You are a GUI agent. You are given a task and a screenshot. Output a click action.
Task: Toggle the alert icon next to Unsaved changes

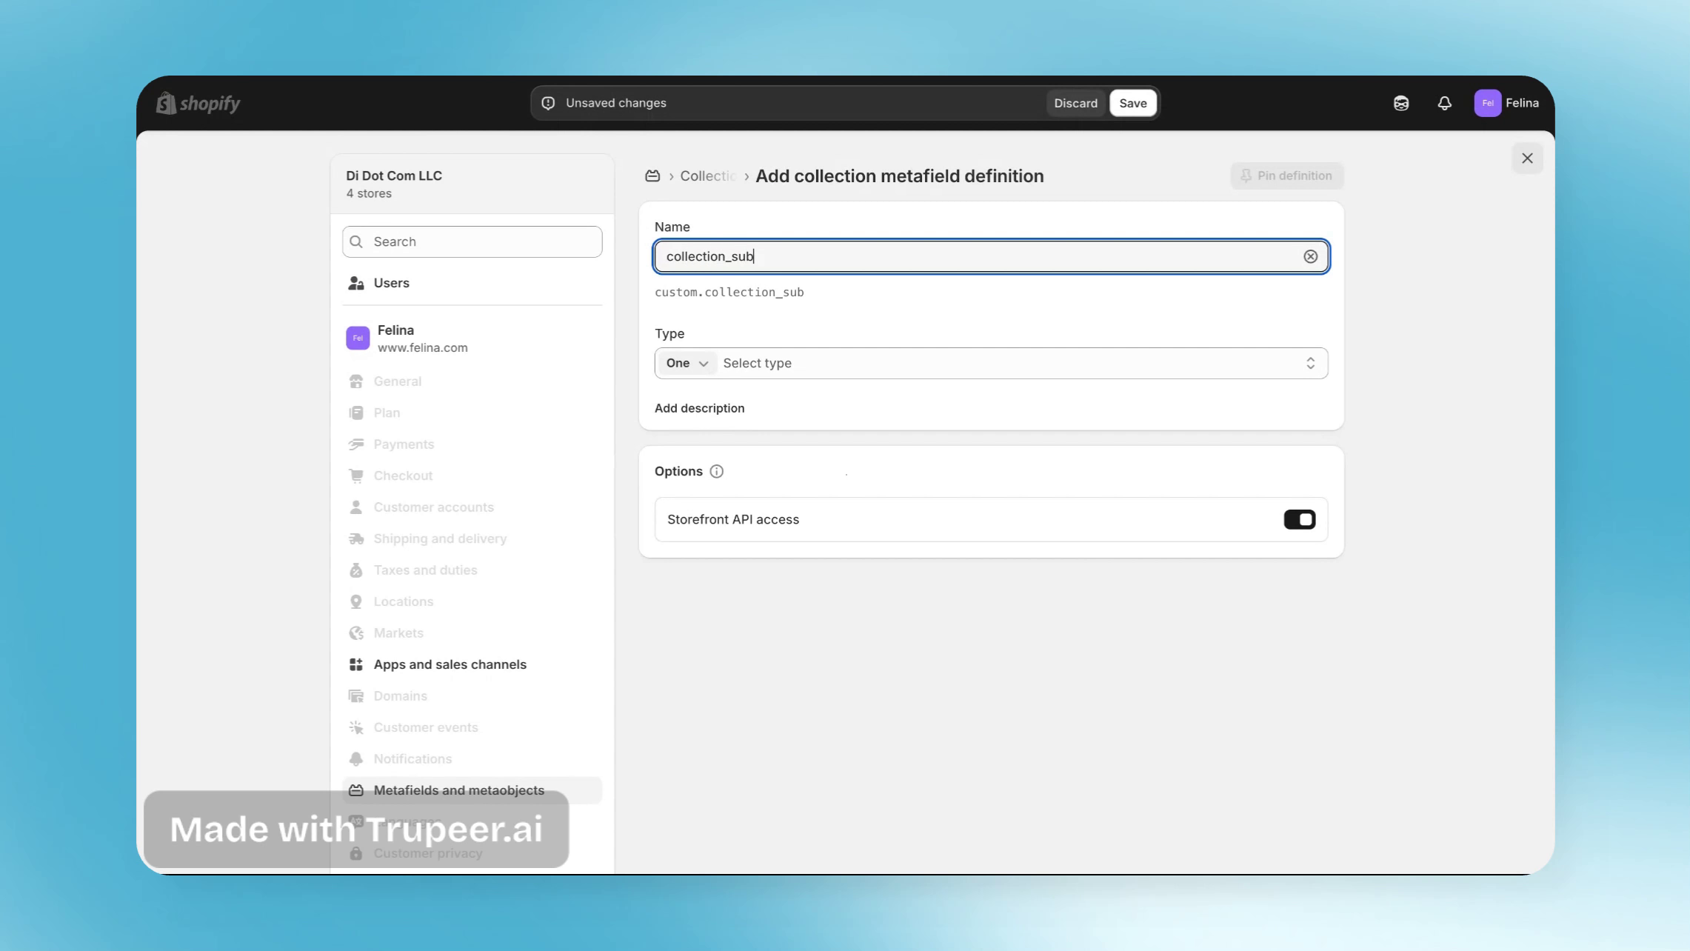click(547, 103)
